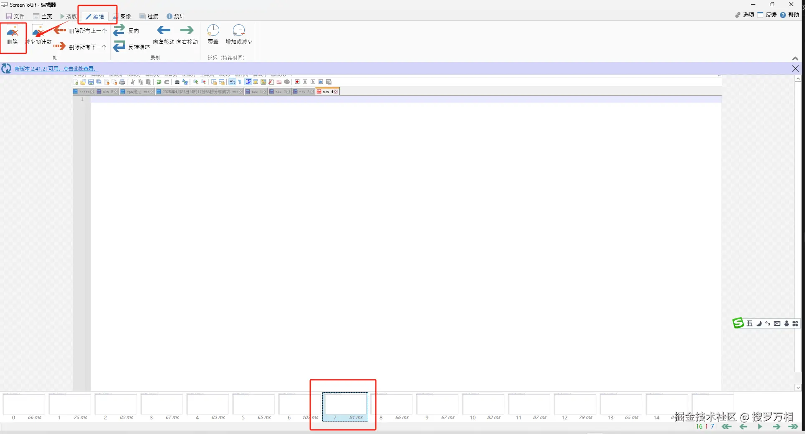Open the 反馈 feedback window
The width and height of the screenshot is (805, 434).
pyautogui.click(x=767, y=15)
